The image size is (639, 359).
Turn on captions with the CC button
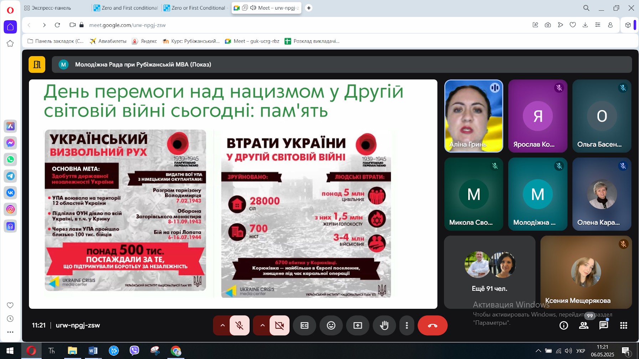pyautogui.click(x=304, y=325)
